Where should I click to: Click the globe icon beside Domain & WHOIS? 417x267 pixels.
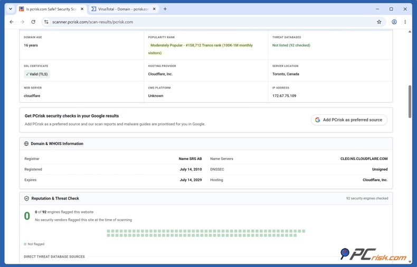[x=26, y=144]
